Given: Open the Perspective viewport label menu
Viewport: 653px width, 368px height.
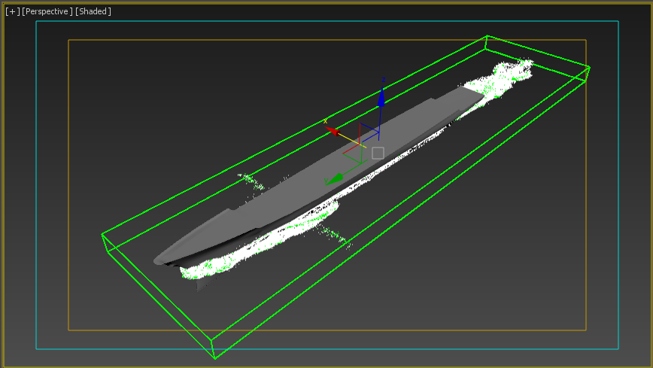Looking at the screenshot, I should [47, 11].
